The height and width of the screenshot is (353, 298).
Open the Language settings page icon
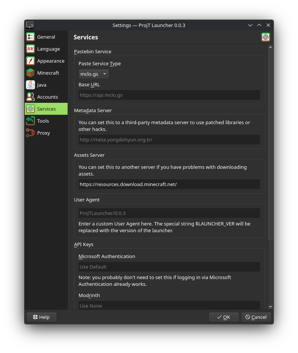pos(30,49)
